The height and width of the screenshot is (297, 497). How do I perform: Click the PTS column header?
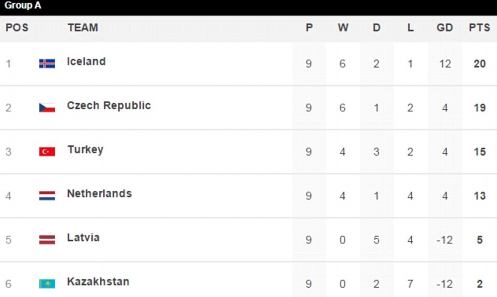479,28
